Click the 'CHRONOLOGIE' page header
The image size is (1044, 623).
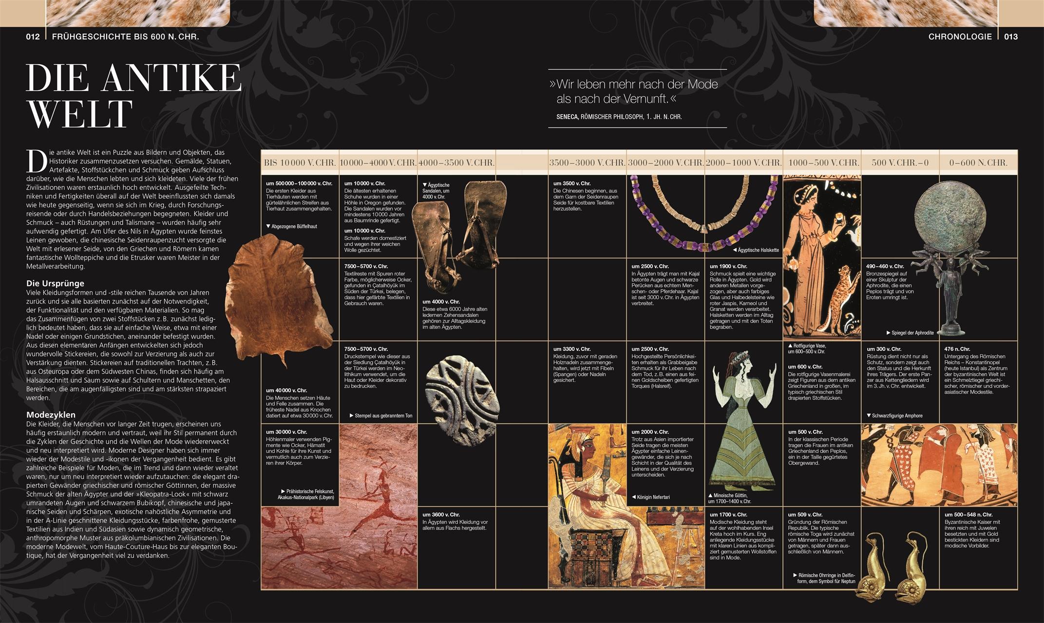tap(960, 37)
